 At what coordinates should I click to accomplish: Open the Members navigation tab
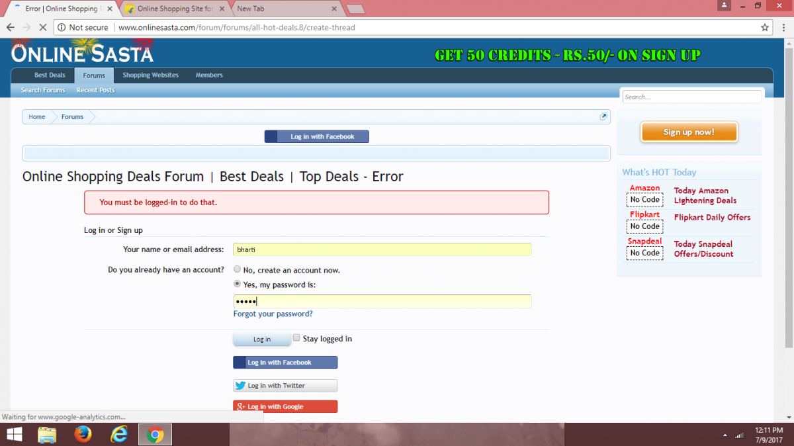pos(209,75)
